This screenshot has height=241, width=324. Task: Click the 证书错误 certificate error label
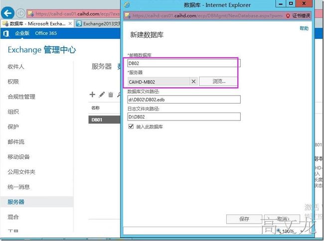click(x=301, y=15)
